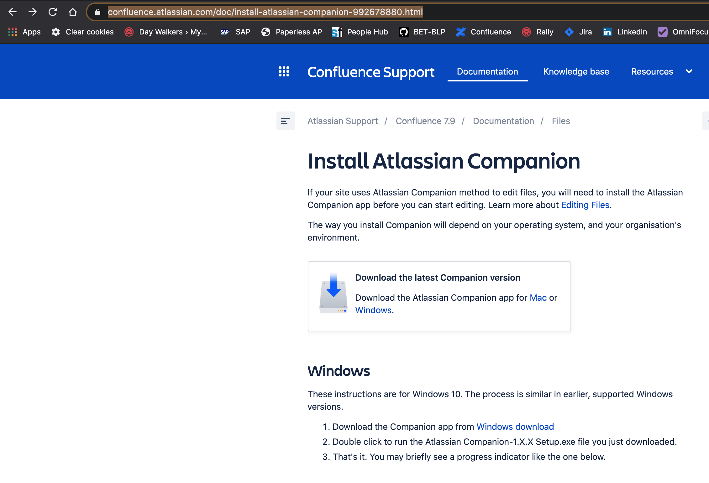Expand the Resources dropdown chevron
Screen dimensions: 709x483
[x=689, y=71]
